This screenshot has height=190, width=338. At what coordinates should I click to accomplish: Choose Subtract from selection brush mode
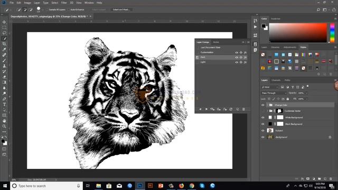31,9
